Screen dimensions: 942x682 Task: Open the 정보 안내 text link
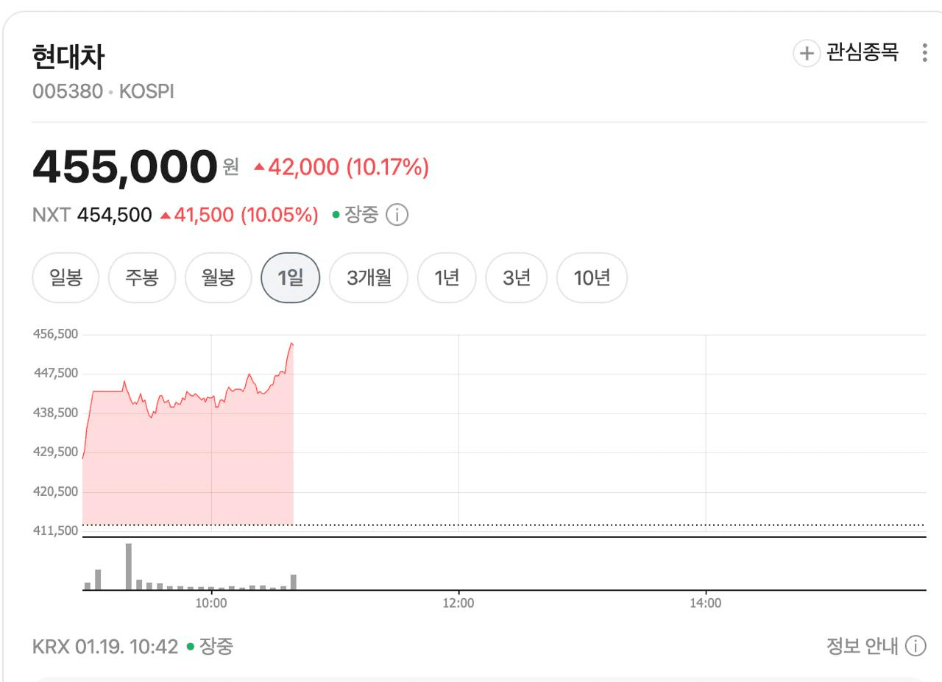pos(862,646)
